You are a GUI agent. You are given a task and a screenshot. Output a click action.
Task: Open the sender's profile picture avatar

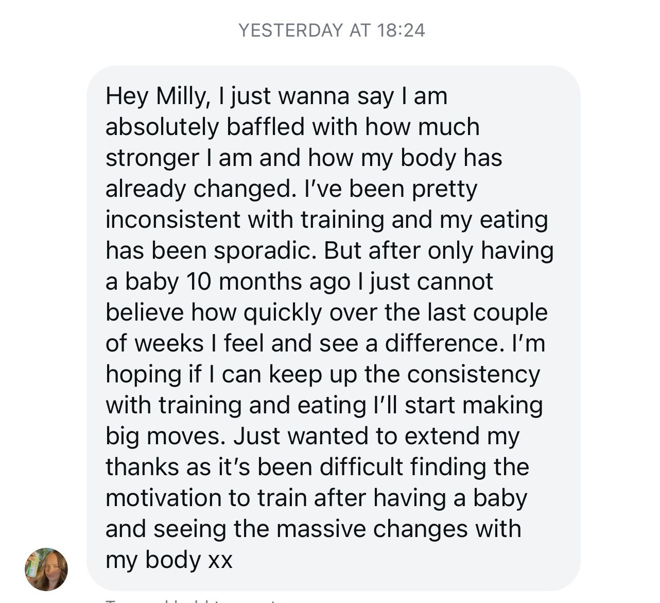[x=46, y=569]
